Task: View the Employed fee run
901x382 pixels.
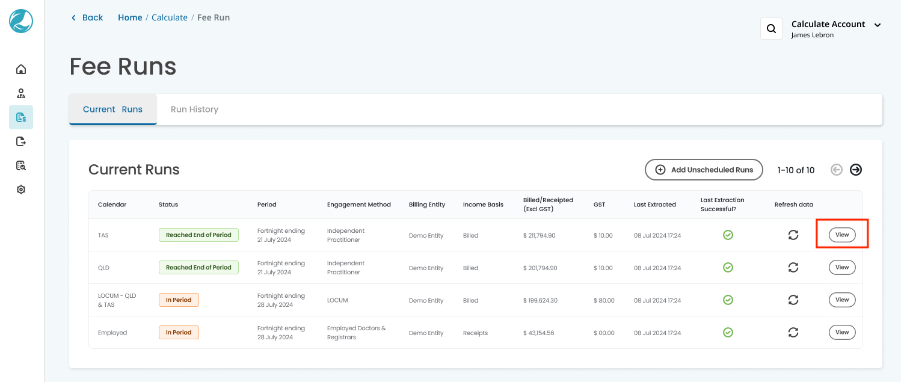Action: click(842, 332)
